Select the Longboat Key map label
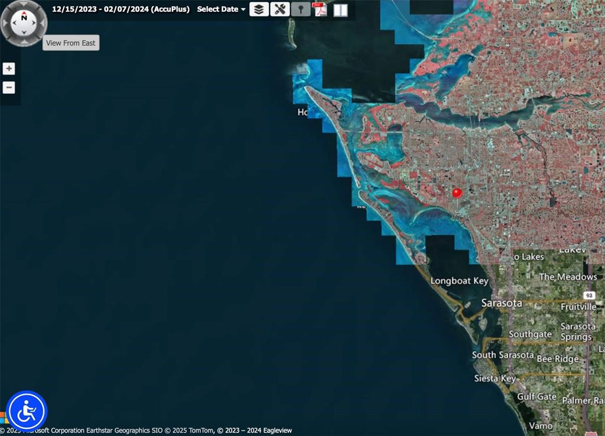Viewport: 605px width, 436px height. coord(459,281)
